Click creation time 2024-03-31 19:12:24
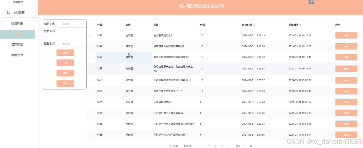 pyautogui.click(x=253, y=46)
